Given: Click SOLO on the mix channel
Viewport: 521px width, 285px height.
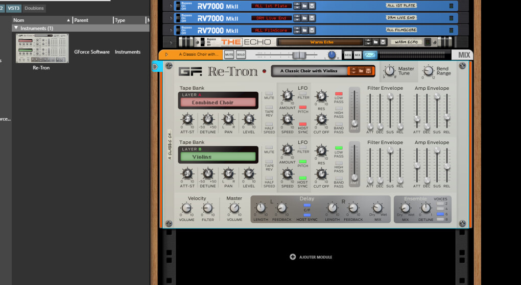Looking at the screenshot, I should click(x=241, y=55).
